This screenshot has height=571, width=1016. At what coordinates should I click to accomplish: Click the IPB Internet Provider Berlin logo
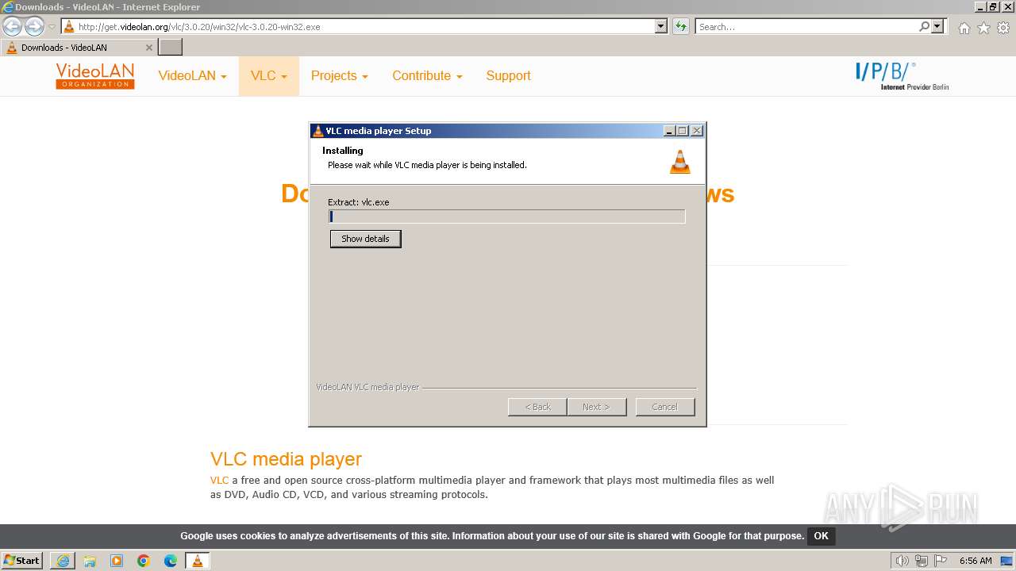tap(902, 76)
